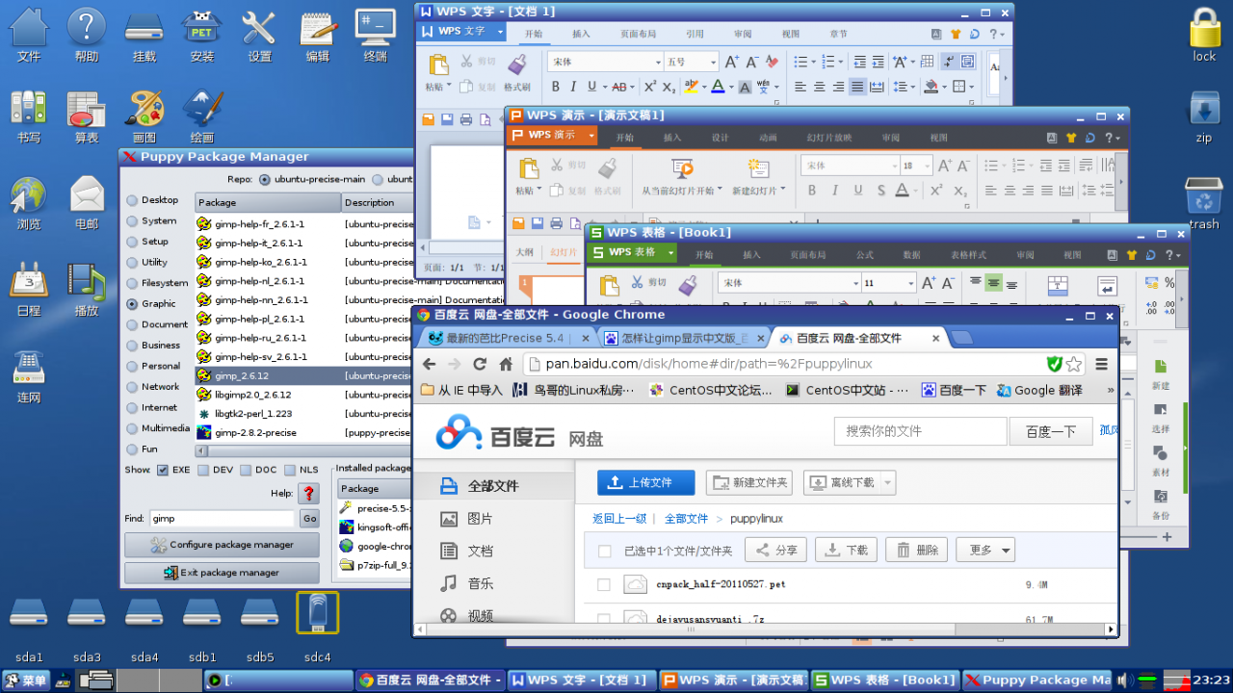Image resolution: width=1233 pixels, height=693 pixels.
Task: Enable the DEV checkbox in package manager
Action: tap(203, 471)
